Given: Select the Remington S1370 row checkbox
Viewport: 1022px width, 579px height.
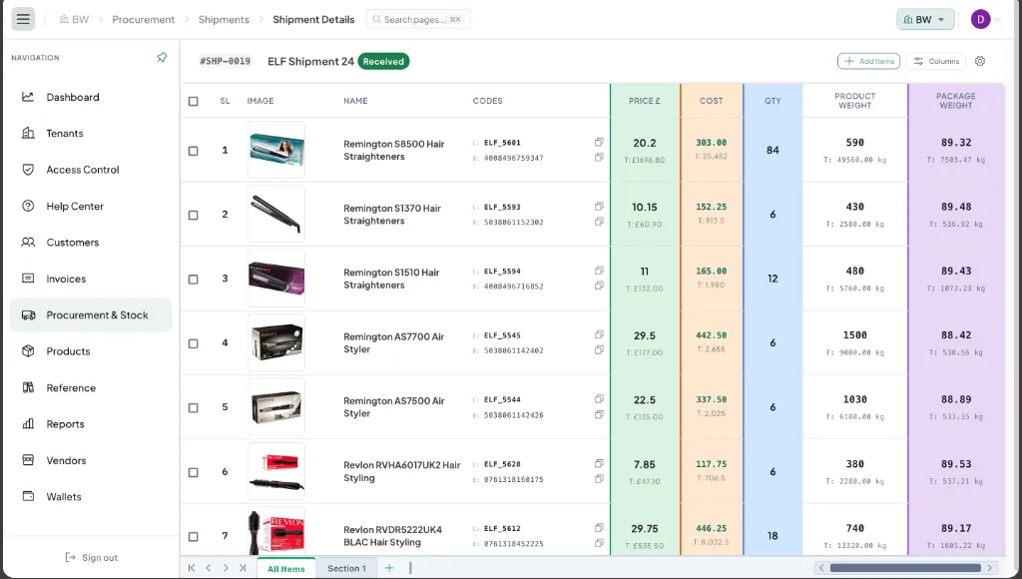Looking at the screenshot, I should [193, 216].
